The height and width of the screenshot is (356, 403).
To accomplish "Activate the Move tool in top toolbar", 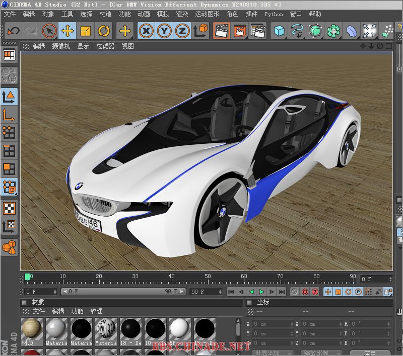I will pyautogui.click(x=68, y=31).
